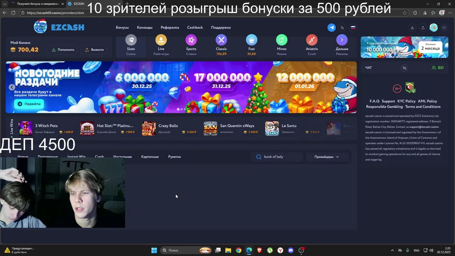The width and height of the screenshot is (455, 256).
Task: Click the license seal badge icon
Action: [x=410, y=87]
